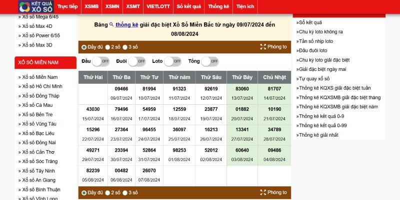
Task: Switch on the Tổng toggle
Action: point(210,61)
